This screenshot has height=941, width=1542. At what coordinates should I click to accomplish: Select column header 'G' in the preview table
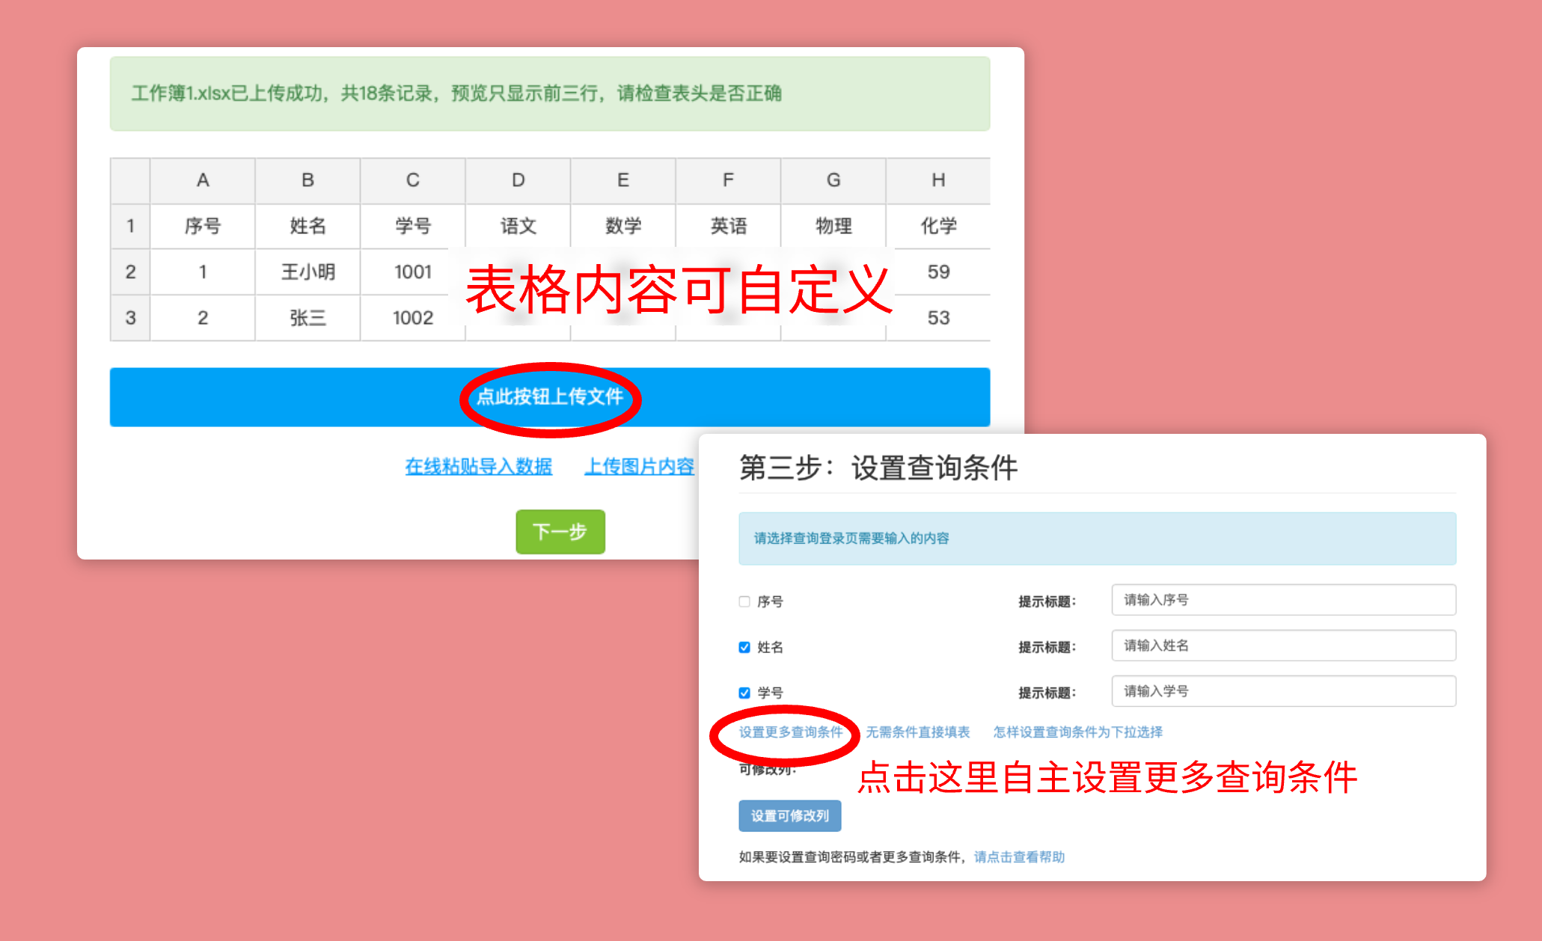pyautogui.click(x=833, y=180)
